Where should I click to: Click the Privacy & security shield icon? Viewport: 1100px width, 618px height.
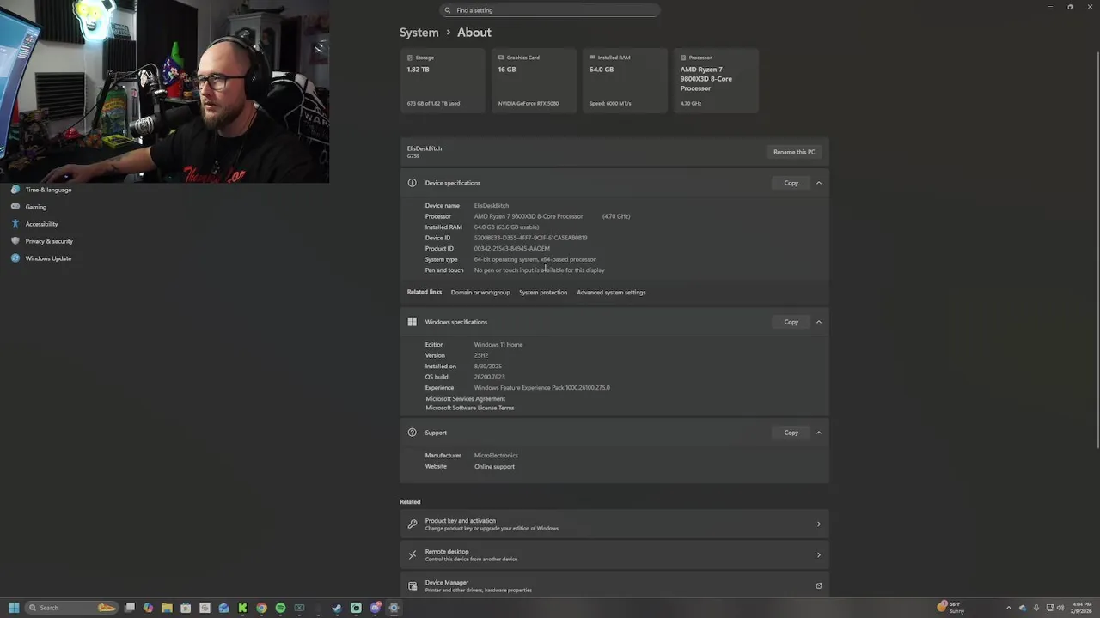[x=15, y=241]
